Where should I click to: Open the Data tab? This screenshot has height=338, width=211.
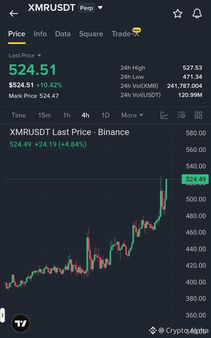click(x=63, y=34)
